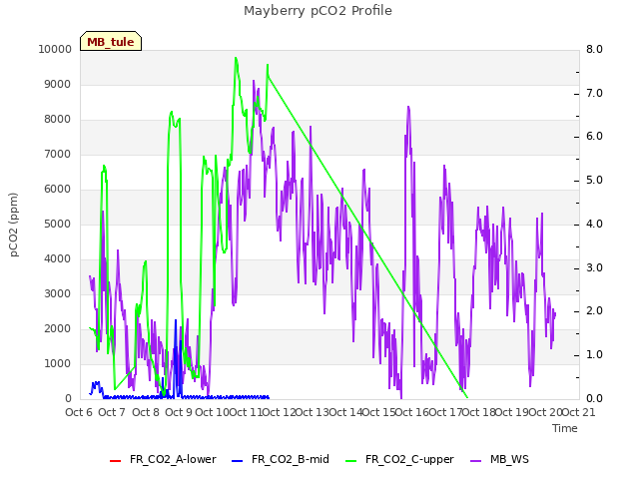Click the 1.0 tick on right axis
This screenshot has width=639, height=479.
pyautogui.click(x=594, y=355)
